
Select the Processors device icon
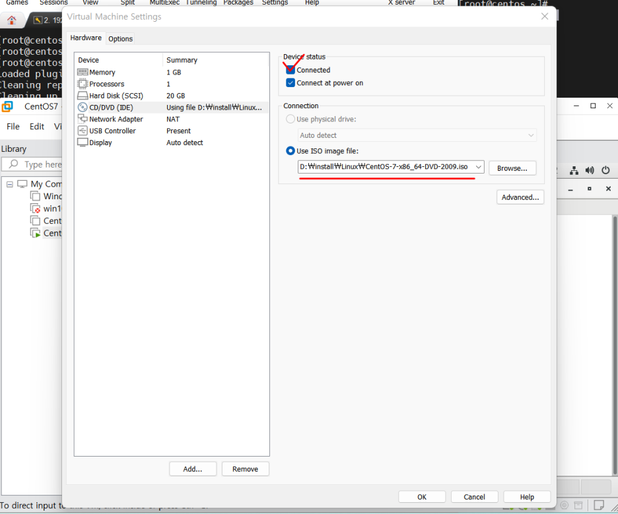click(83, 84)
